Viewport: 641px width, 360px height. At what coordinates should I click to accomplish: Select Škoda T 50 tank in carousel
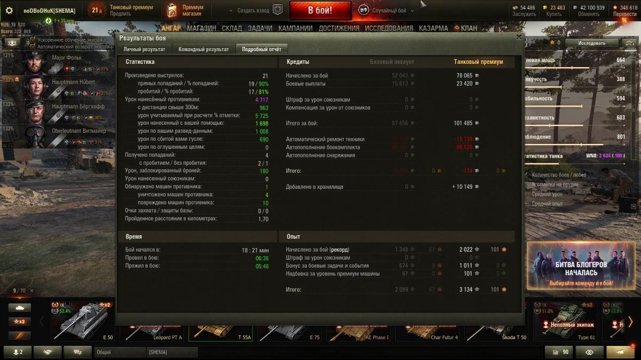496,333
